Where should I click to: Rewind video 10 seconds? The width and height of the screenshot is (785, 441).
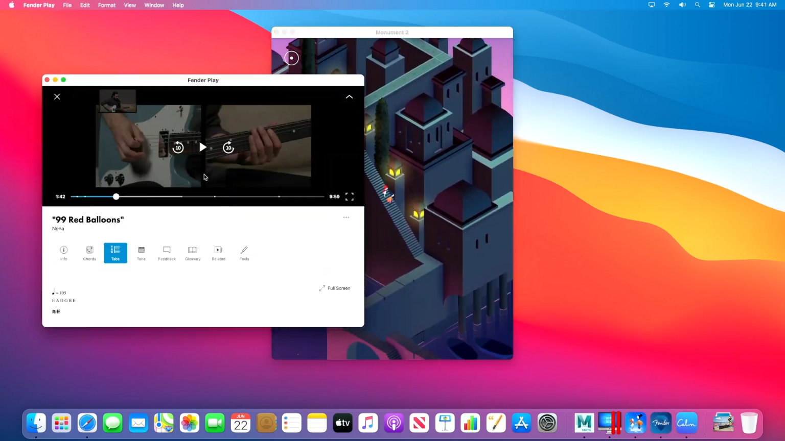tap(178, 148)
